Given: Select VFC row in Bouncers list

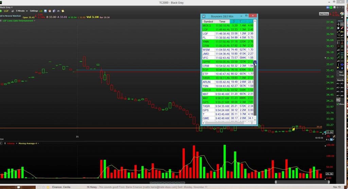Looking at the screenshot, I should 228,58.
